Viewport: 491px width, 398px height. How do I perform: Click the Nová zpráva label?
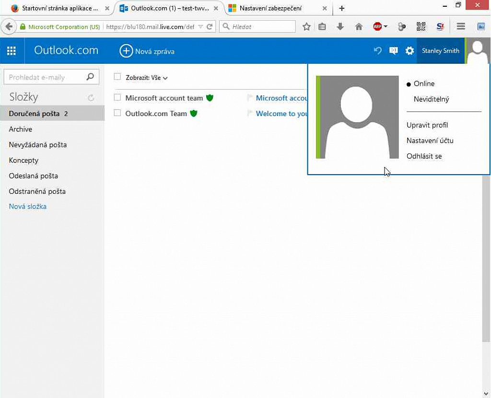(155, 51)
